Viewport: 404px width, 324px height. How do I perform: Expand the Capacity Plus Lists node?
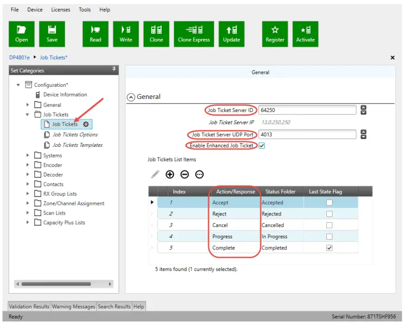pos(28,223)
